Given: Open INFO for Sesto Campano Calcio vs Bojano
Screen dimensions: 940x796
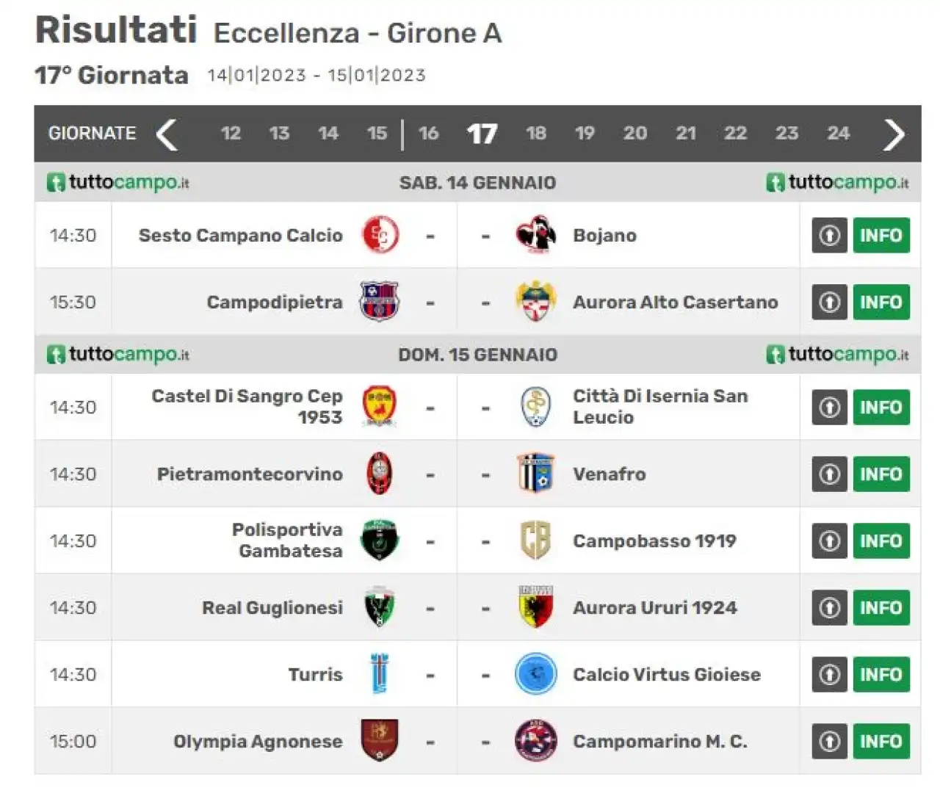Looking at the screenshot, I should (881, 235).
